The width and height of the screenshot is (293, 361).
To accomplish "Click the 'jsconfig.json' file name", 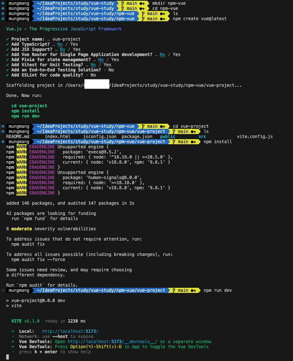I will 100,137.
